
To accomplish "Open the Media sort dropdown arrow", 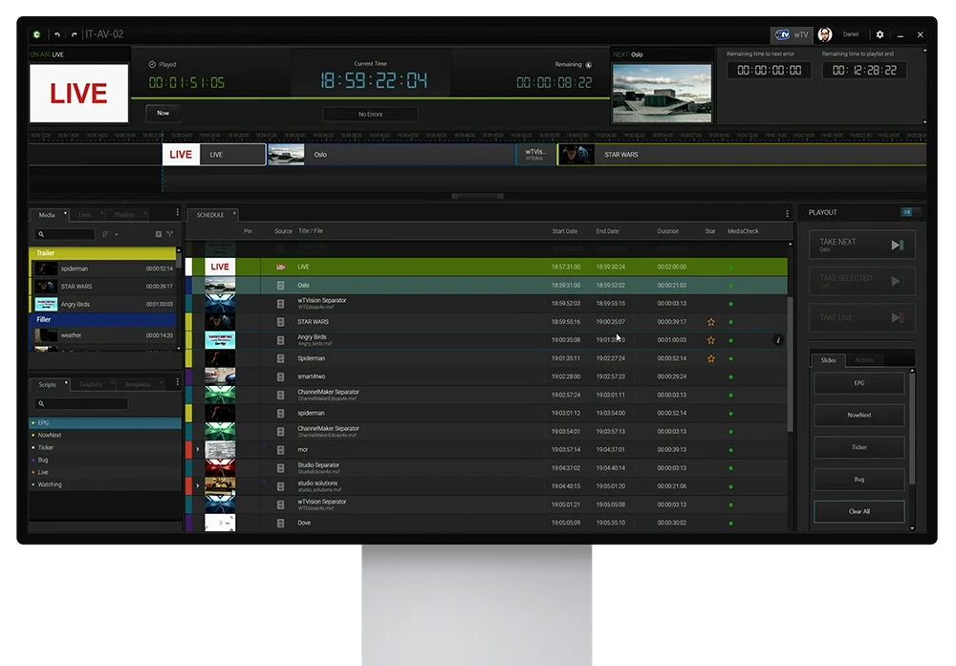I will tap(117, 234).
